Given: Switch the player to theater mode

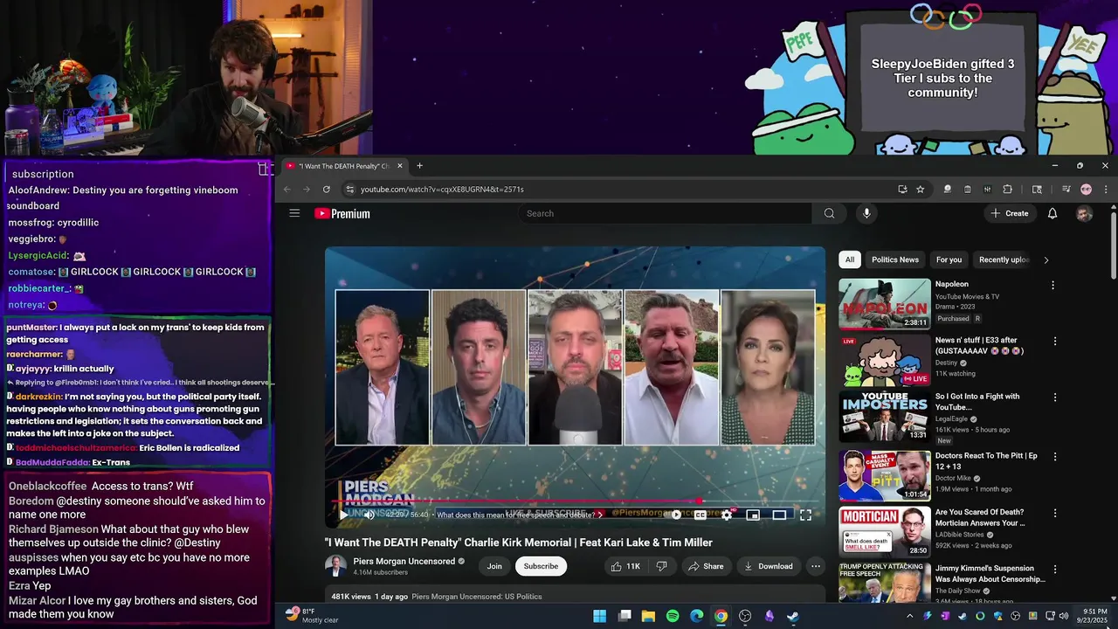Looking at the screenshot, I should (779, 515).
